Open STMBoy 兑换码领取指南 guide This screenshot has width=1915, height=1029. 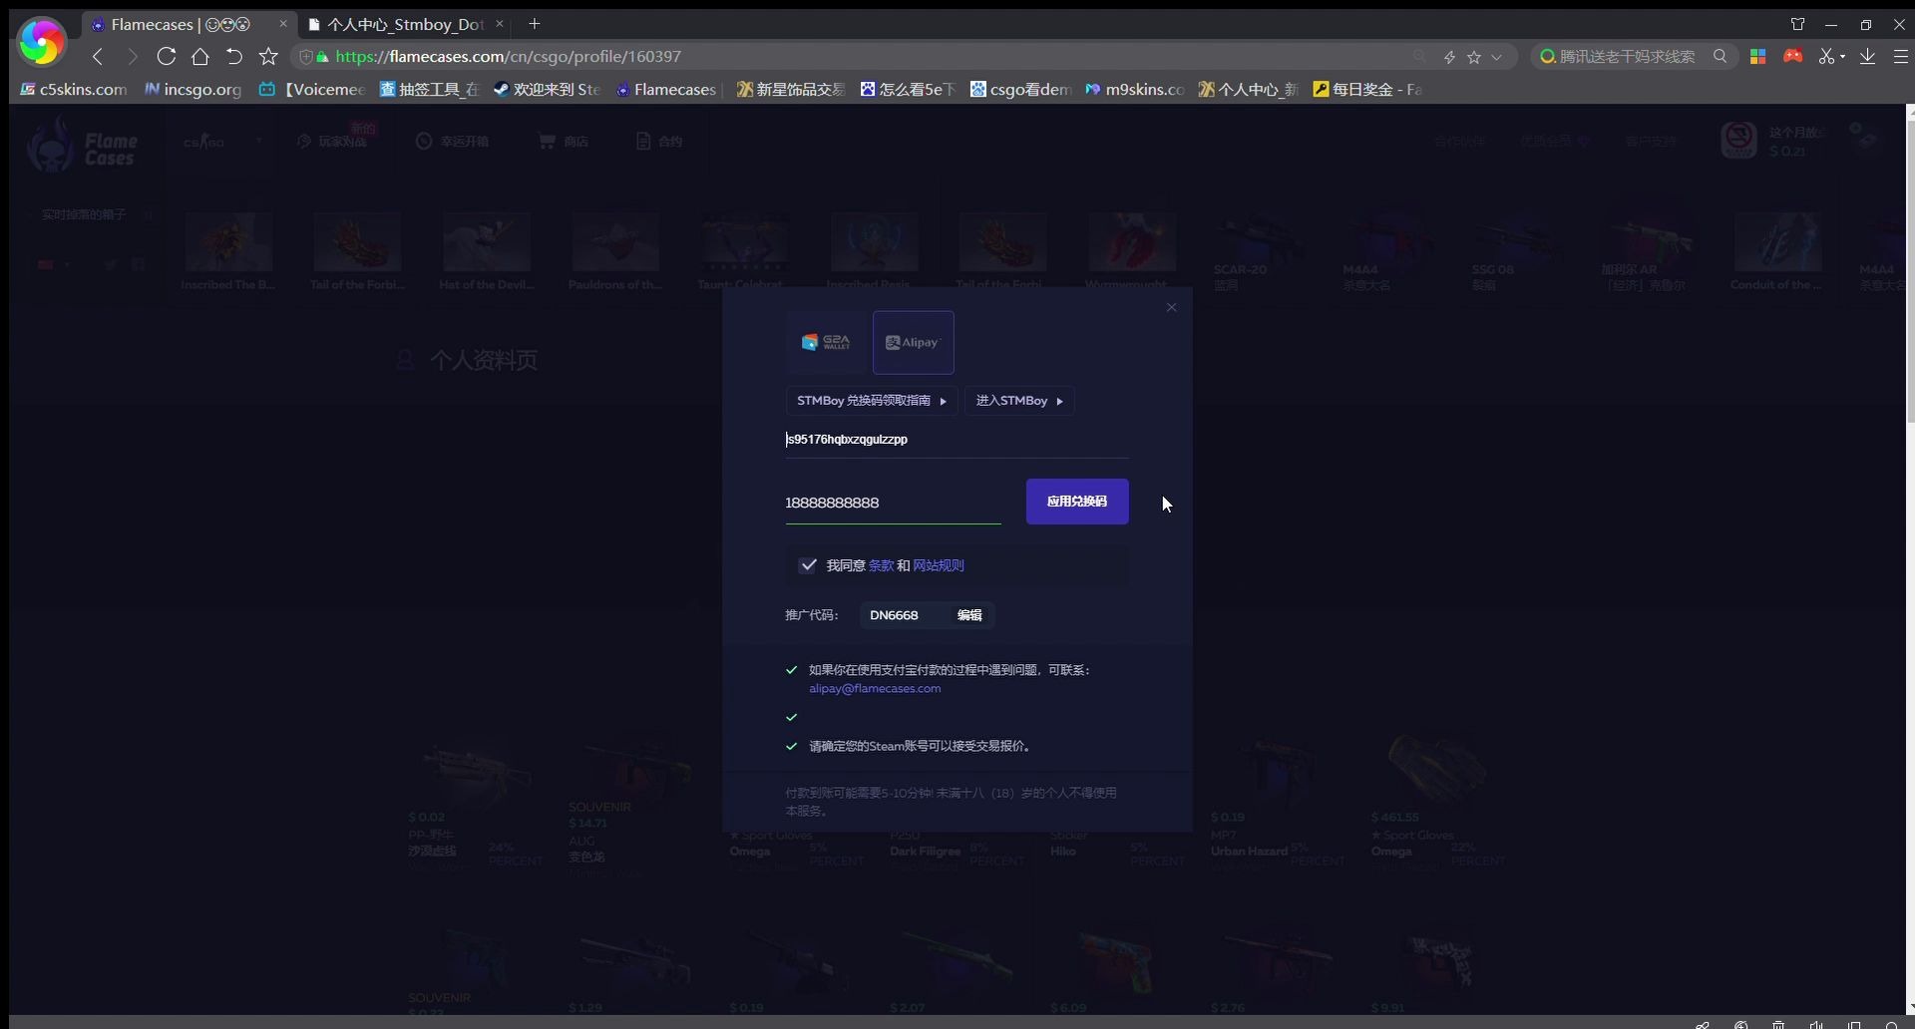pos(872,401)
